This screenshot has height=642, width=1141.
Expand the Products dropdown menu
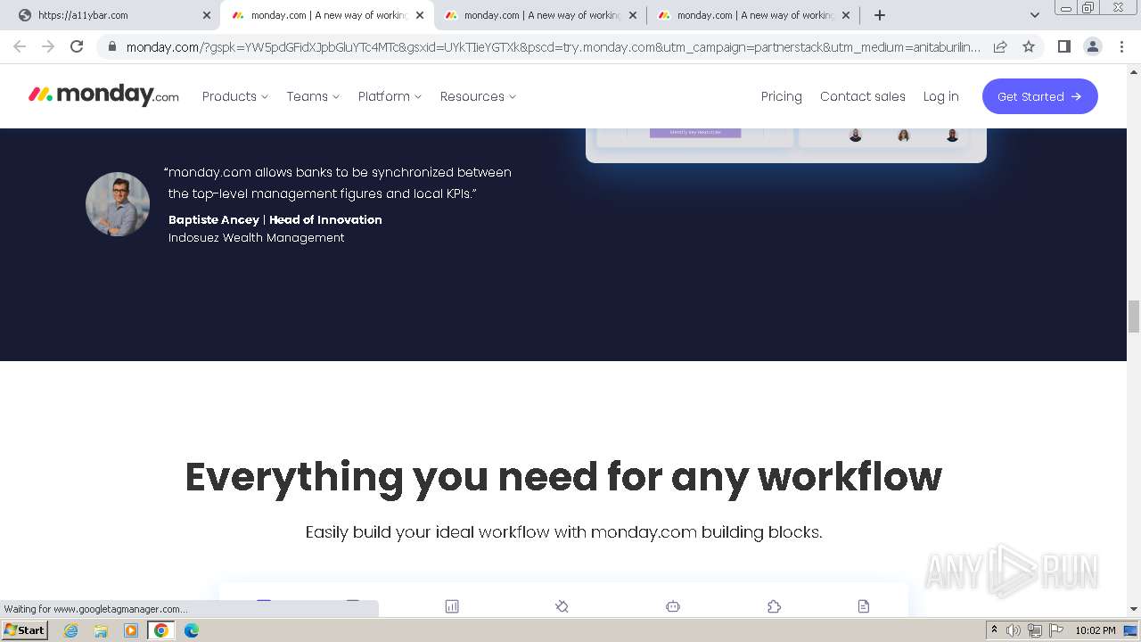pos(235,96)
